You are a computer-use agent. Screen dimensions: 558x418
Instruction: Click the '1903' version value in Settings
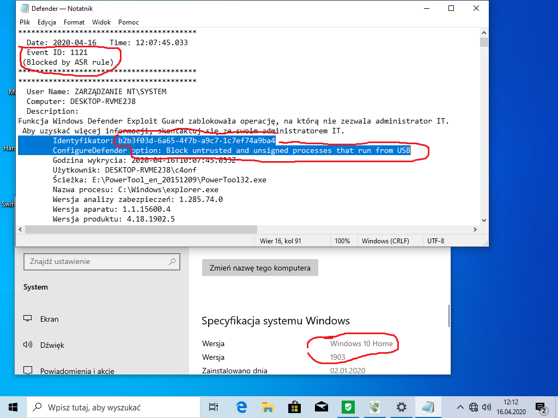[338, 357]
